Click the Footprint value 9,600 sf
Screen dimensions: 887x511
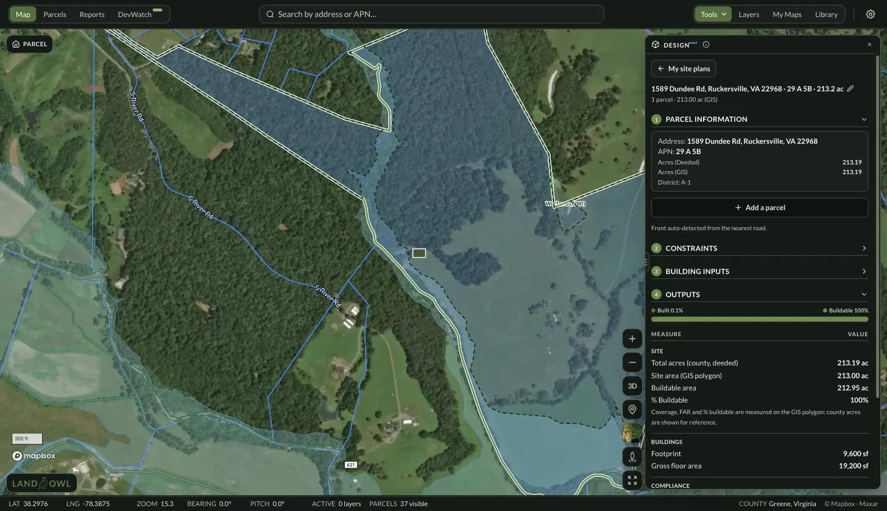[855, 454]
